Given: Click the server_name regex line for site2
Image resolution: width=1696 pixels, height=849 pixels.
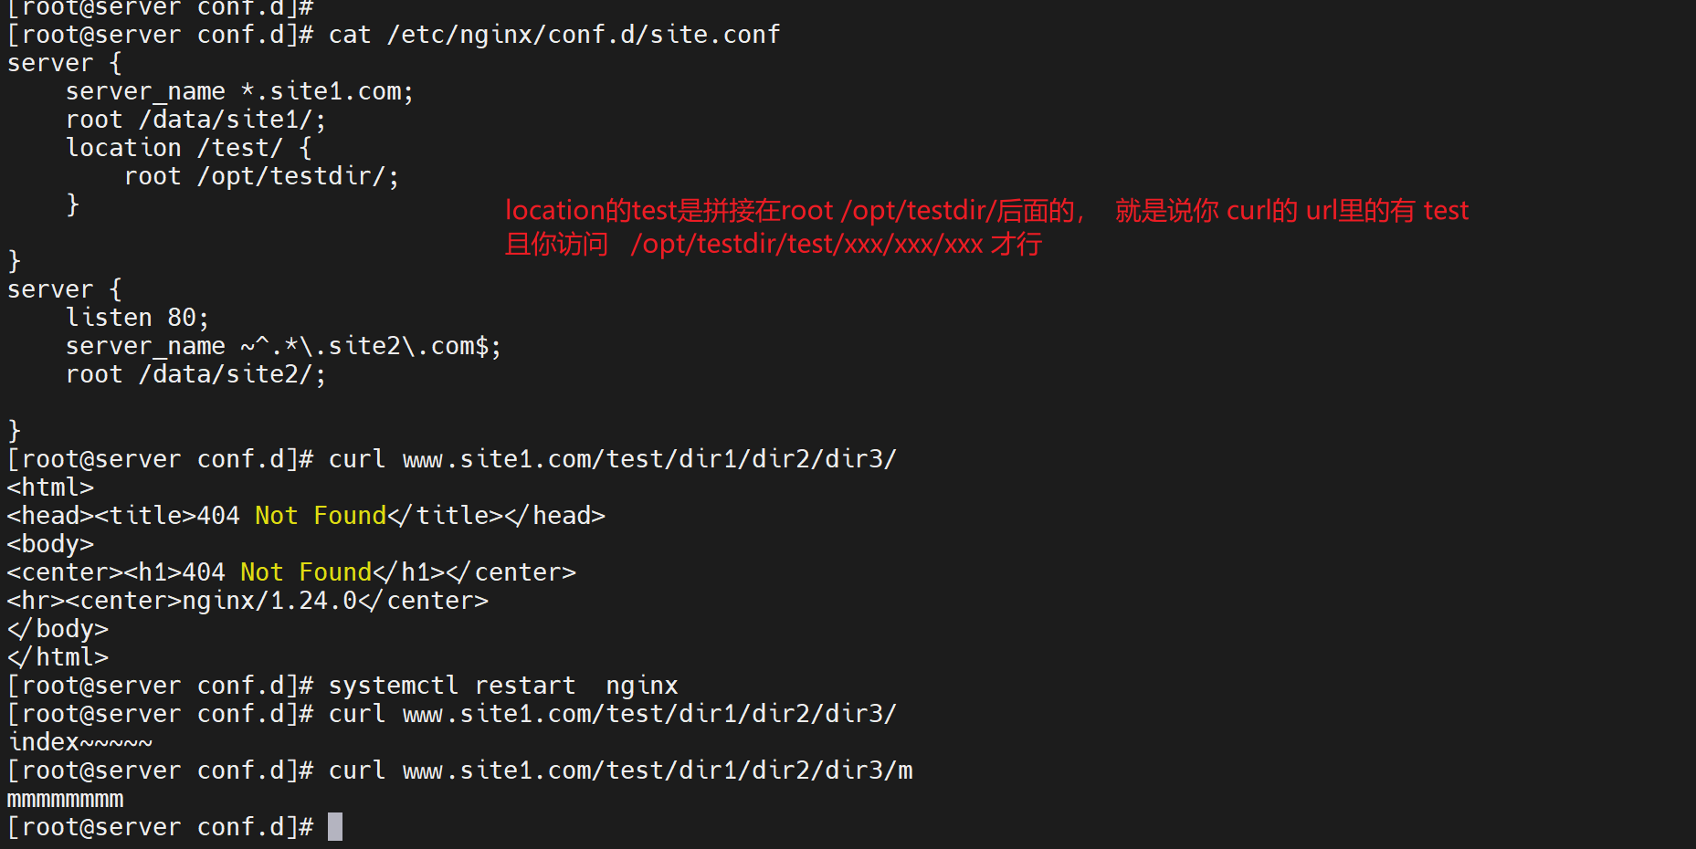Looking at the screenshot, I should (x=283, y=347).
